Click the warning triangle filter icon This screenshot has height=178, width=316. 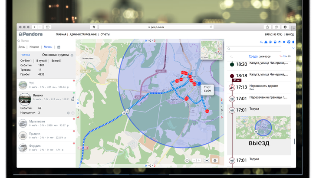pos(266,42)
